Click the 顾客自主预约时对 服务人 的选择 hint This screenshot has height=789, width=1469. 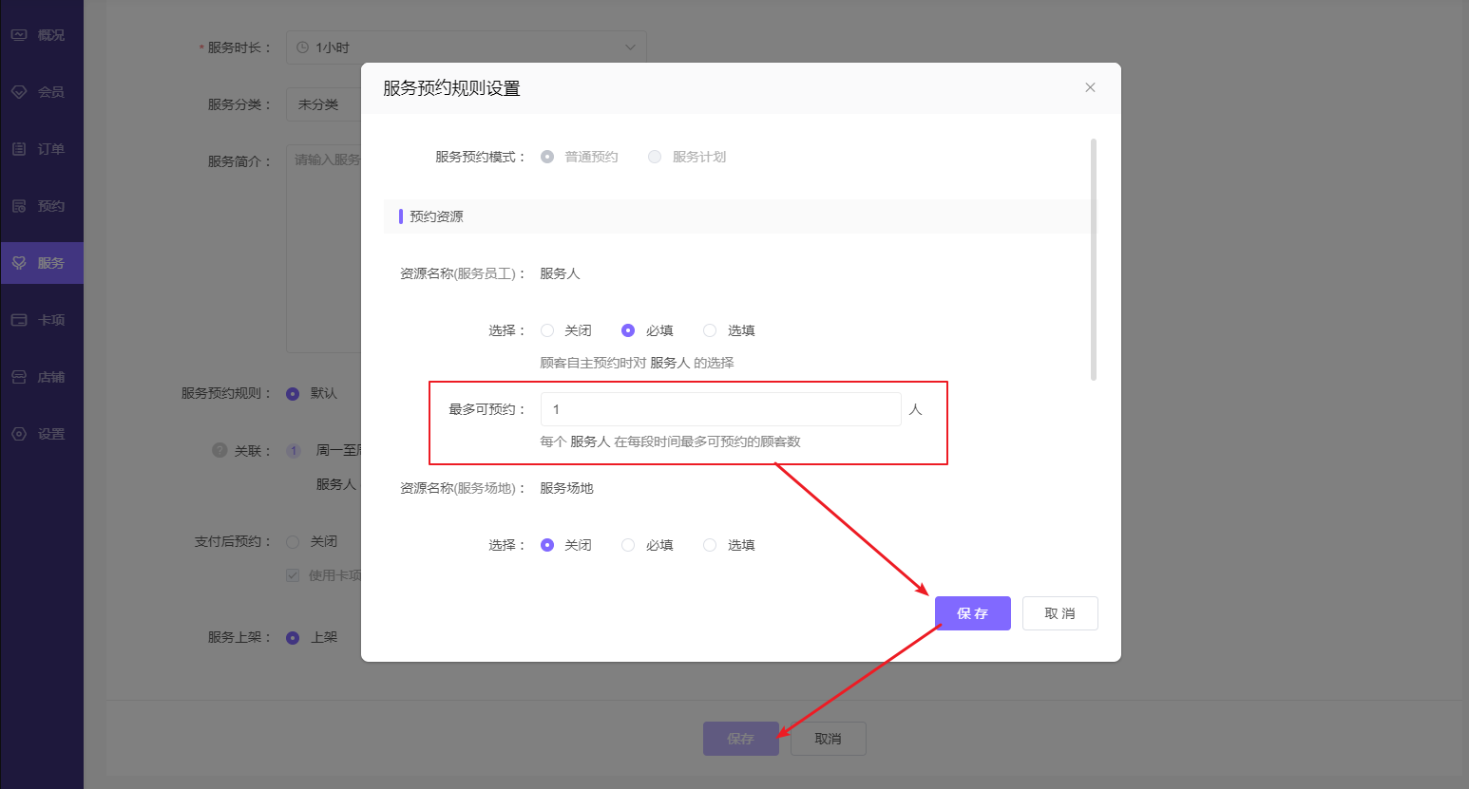pyautogui.click(x=637, y=363)
